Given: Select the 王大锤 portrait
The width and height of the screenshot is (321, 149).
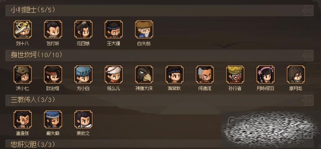Looking at the screenshot, I should [x=114, y=29].
